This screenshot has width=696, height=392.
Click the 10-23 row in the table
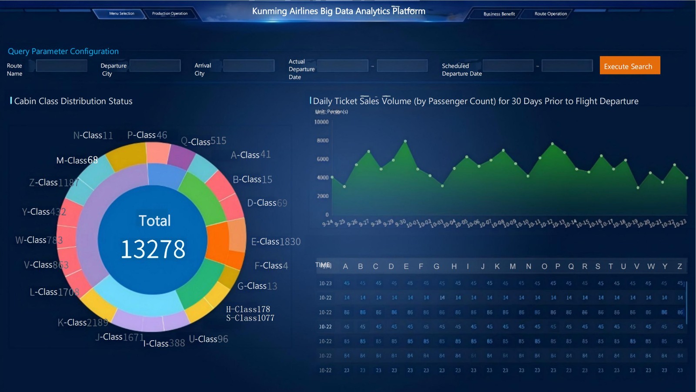325,284
